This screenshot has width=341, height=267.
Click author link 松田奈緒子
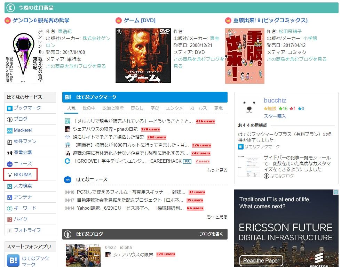point(290,32)
